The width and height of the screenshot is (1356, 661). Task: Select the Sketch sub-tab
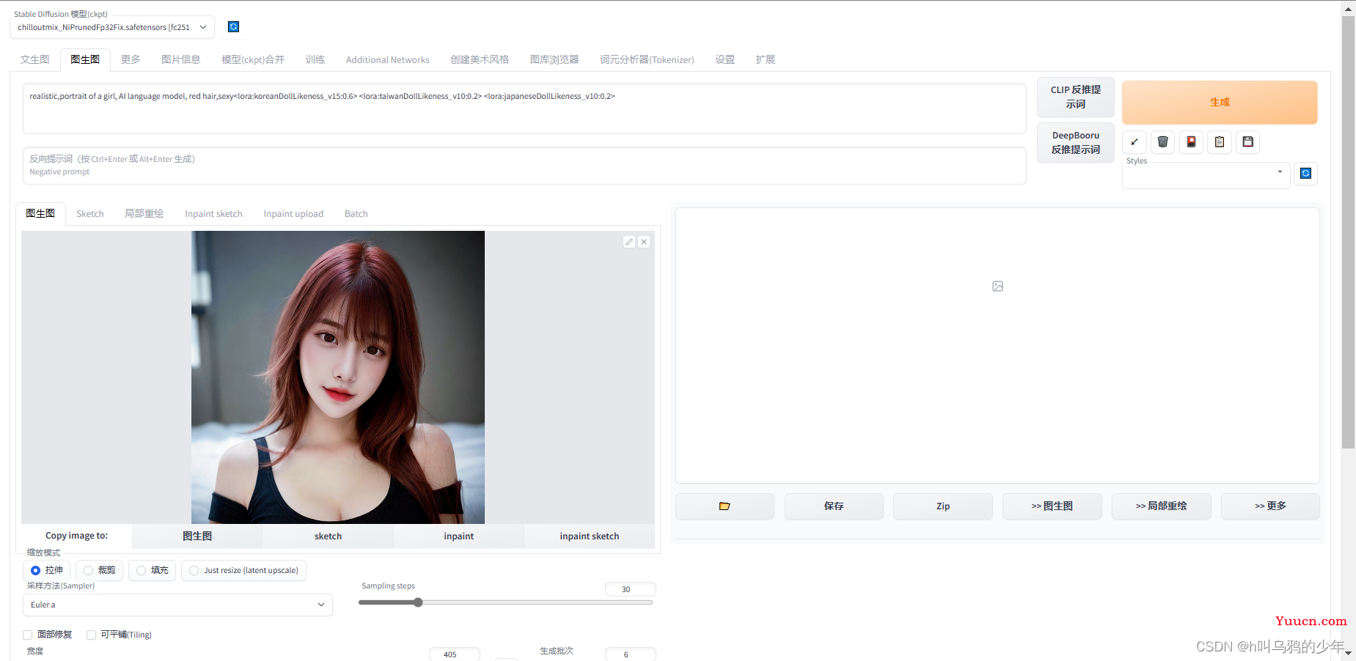coord(90,214)
